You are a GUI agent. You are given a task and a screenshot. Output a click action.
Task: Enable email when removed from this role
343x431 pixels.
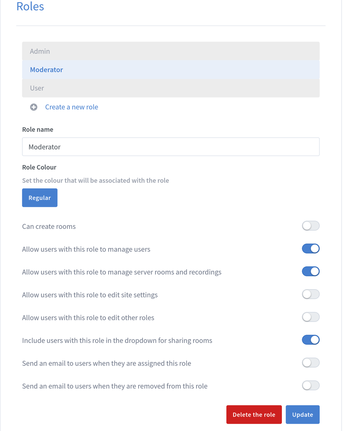[x=310, y=386]
